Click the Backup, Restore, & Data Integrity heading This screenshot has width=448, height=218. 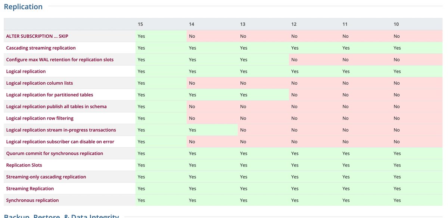coord(61,216)
